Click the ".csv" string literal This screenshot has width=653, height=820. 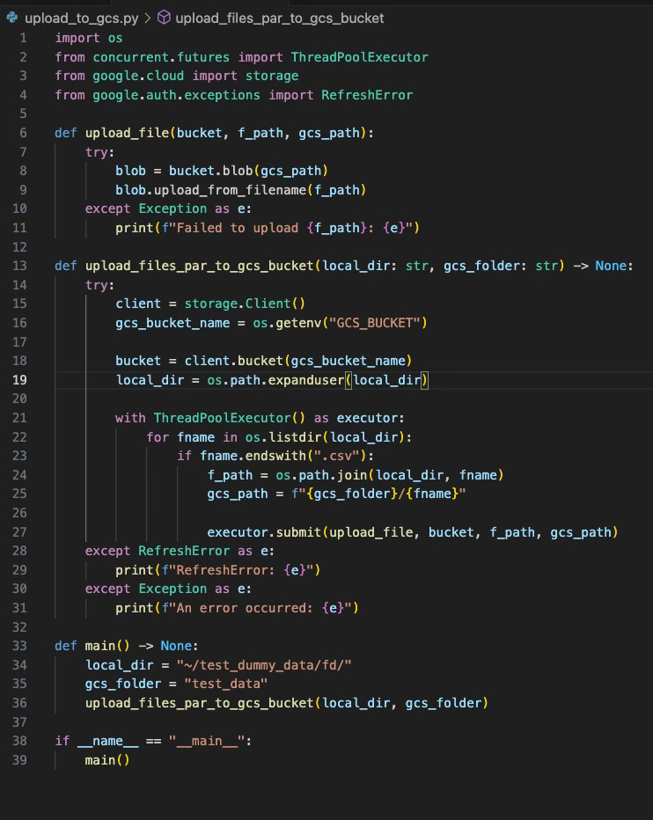(336, 456)
